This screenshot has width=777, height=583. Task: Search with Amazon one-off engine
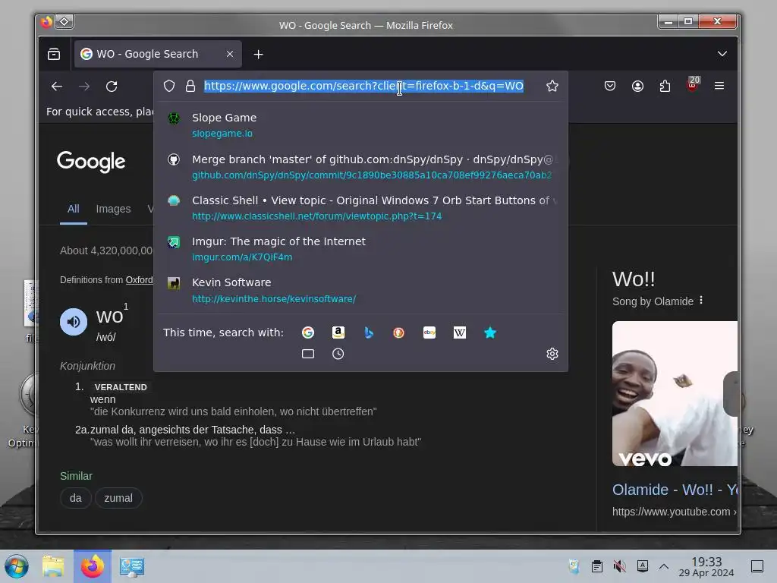[x=338, y=332]
